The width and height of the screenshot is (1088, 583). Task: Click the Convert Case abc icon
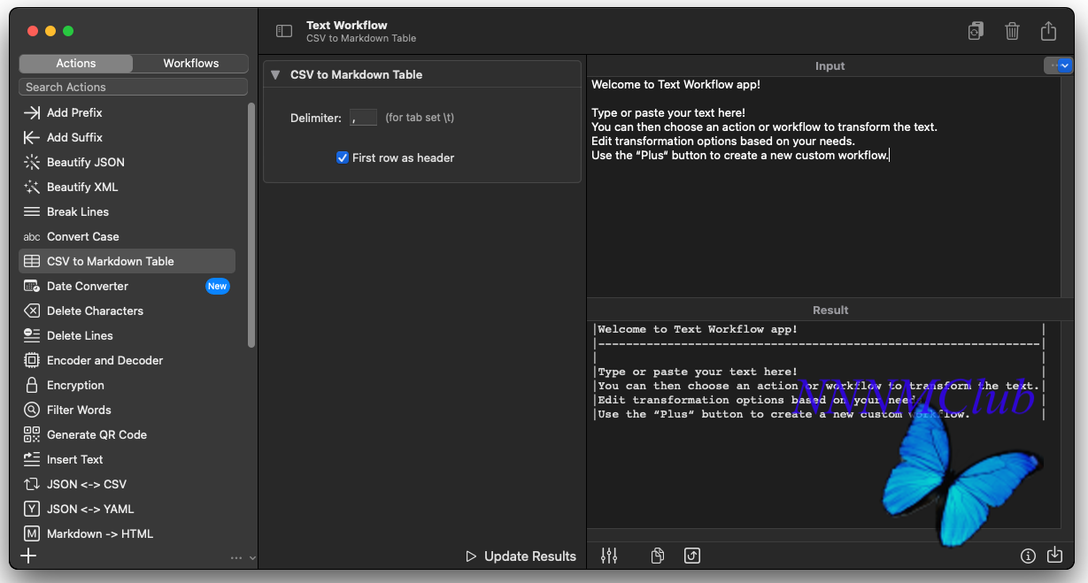click(x=32, y=236)
